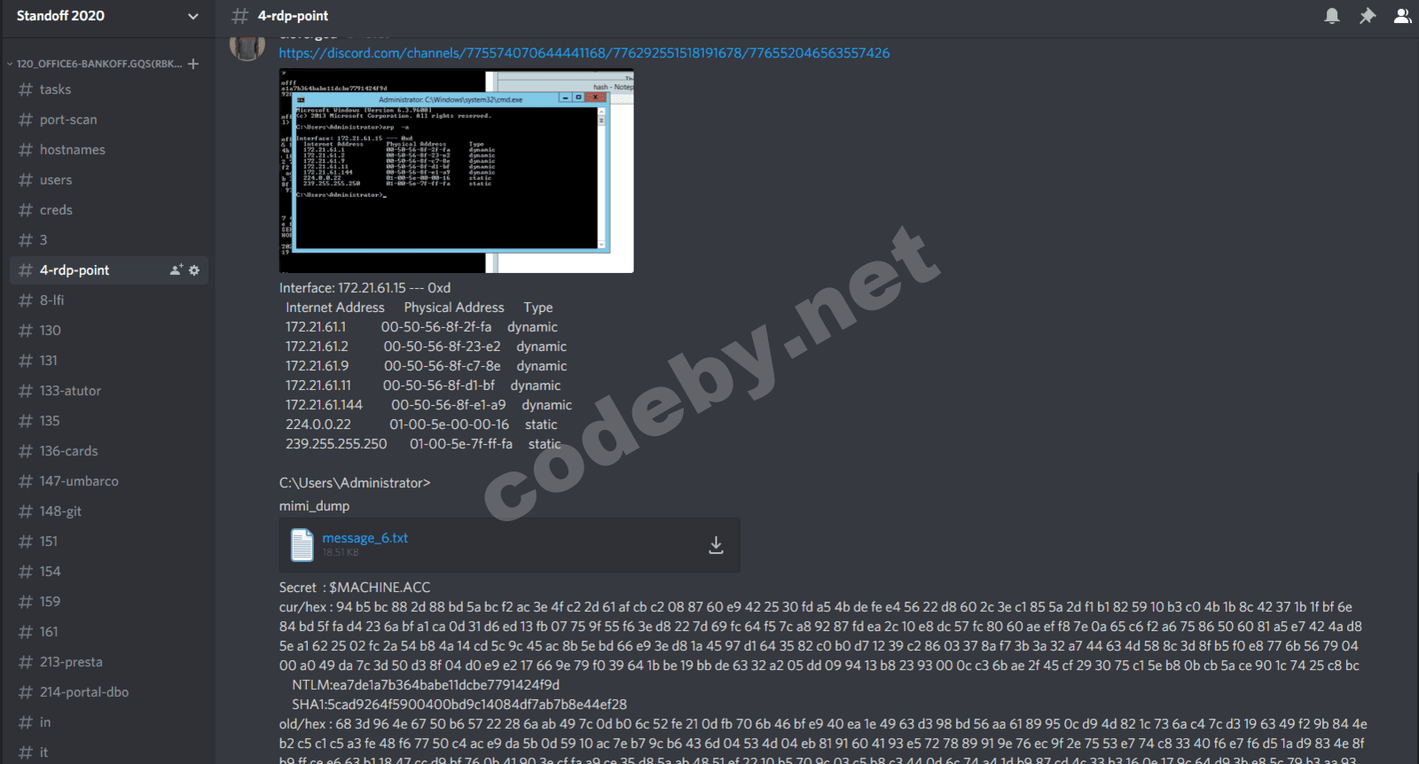Open the 133-atutor channel
This screenshot has width=1419, height=764.
(108, 391)
